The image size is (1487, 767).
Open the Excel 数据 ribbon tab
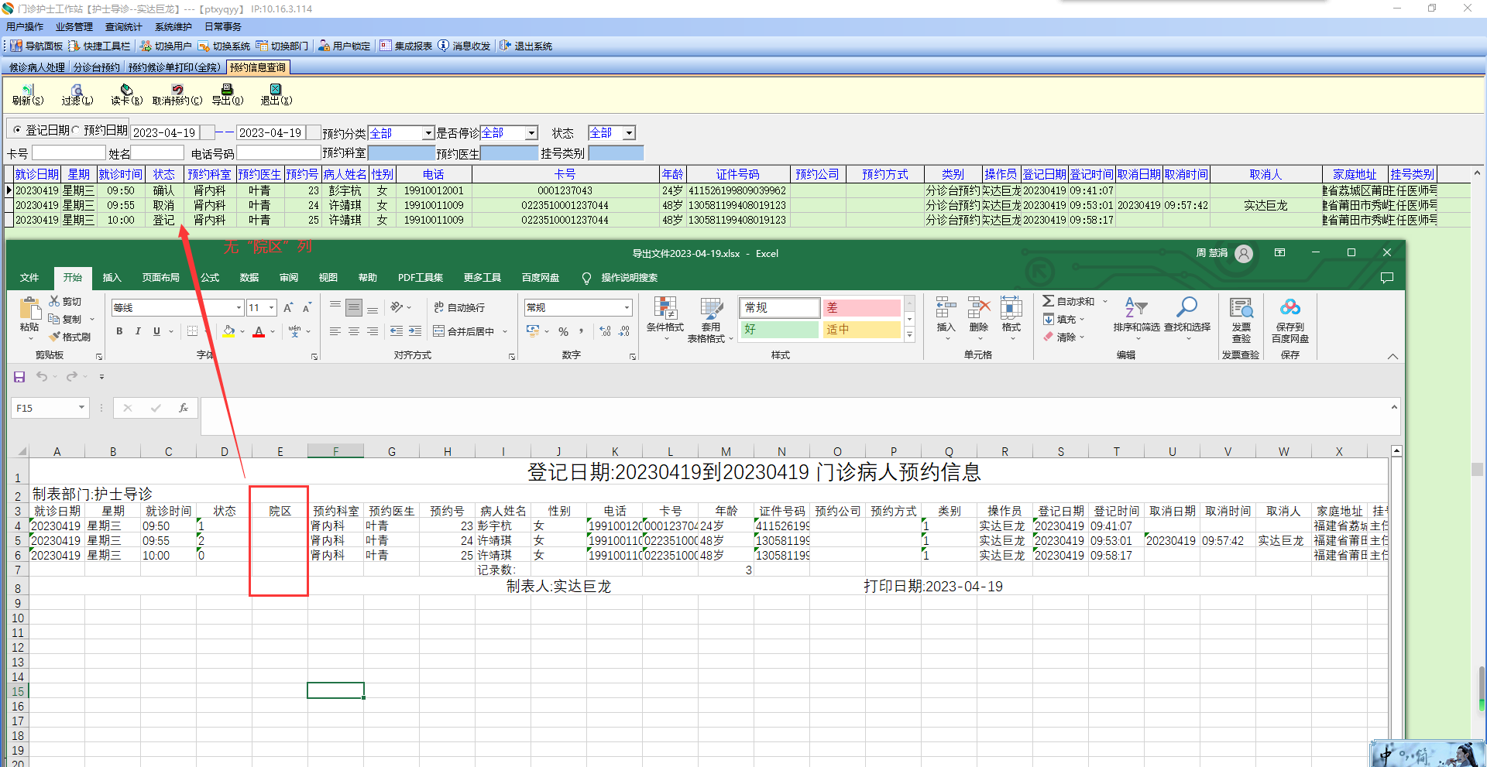coord(249,277)
